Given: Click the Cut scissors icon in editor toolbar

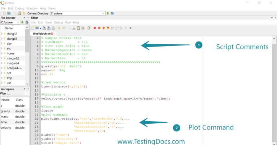Looking at the screenshot, I should [74, 28].
